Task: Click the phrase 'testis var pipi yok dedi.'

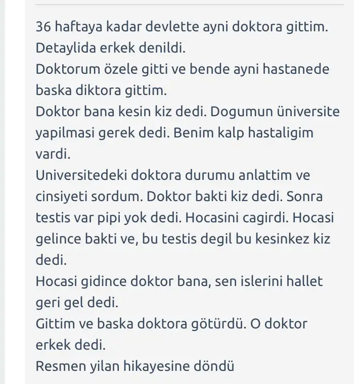Action: [109, 218]
